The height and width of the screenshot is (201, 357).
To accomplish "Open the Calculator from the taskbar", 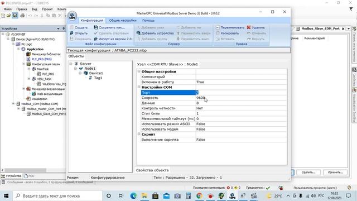I will click(189, 196).
